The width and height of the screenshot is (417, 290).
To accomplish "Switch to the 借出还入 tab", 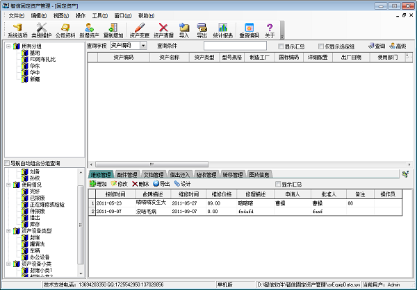I will (180, 174).
